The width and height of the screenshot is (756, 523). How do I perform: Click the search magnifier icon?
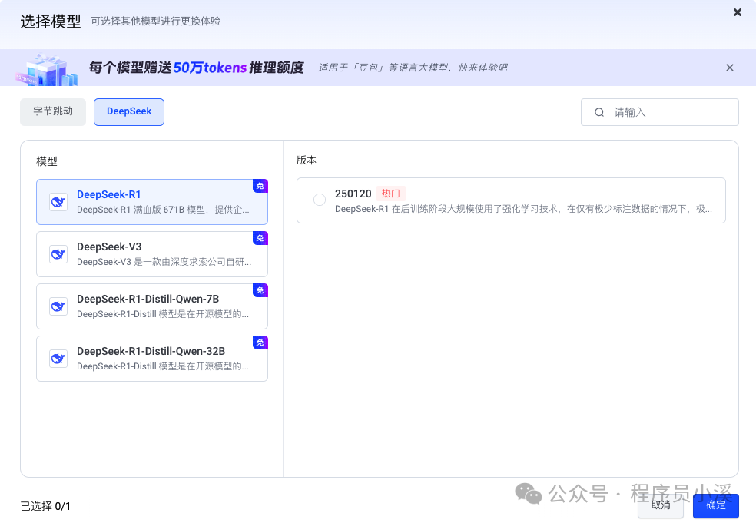coord(599,111)
